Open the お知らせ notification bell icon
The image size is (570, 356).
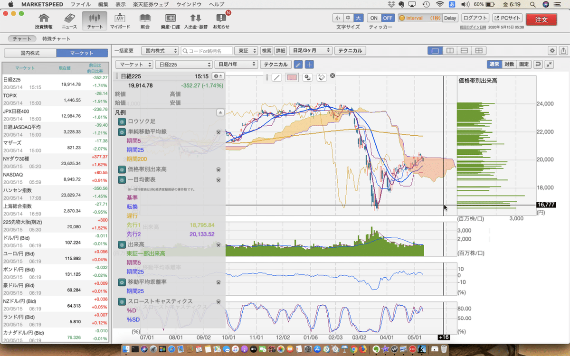[222, 21]
